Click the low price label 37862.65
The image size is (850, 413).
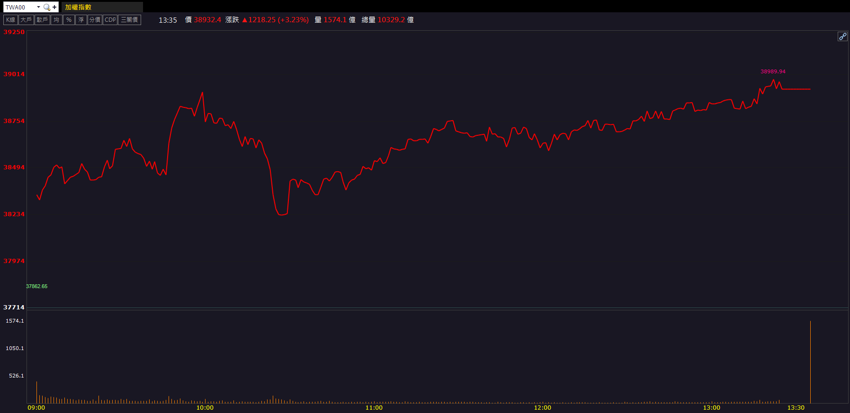point(36,286)
